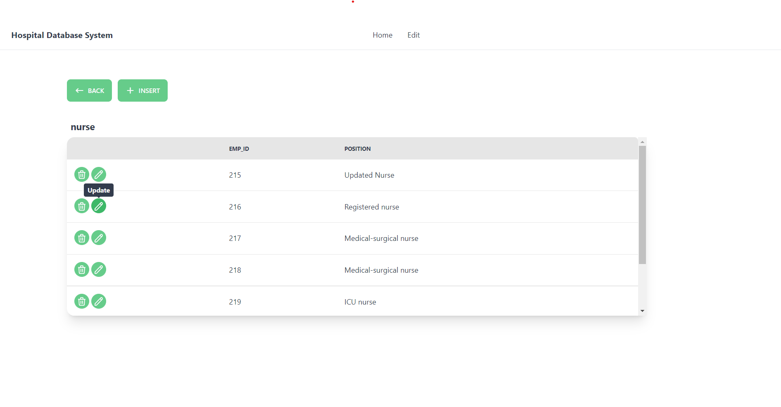Click the table scrollbar up arrow
The height and width of the screenshot is (407, 781).
tap(642, 142)
